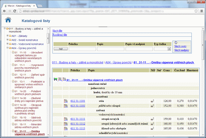Click the price cell 126,00
The image size is (206, 138).
point(167,101)
